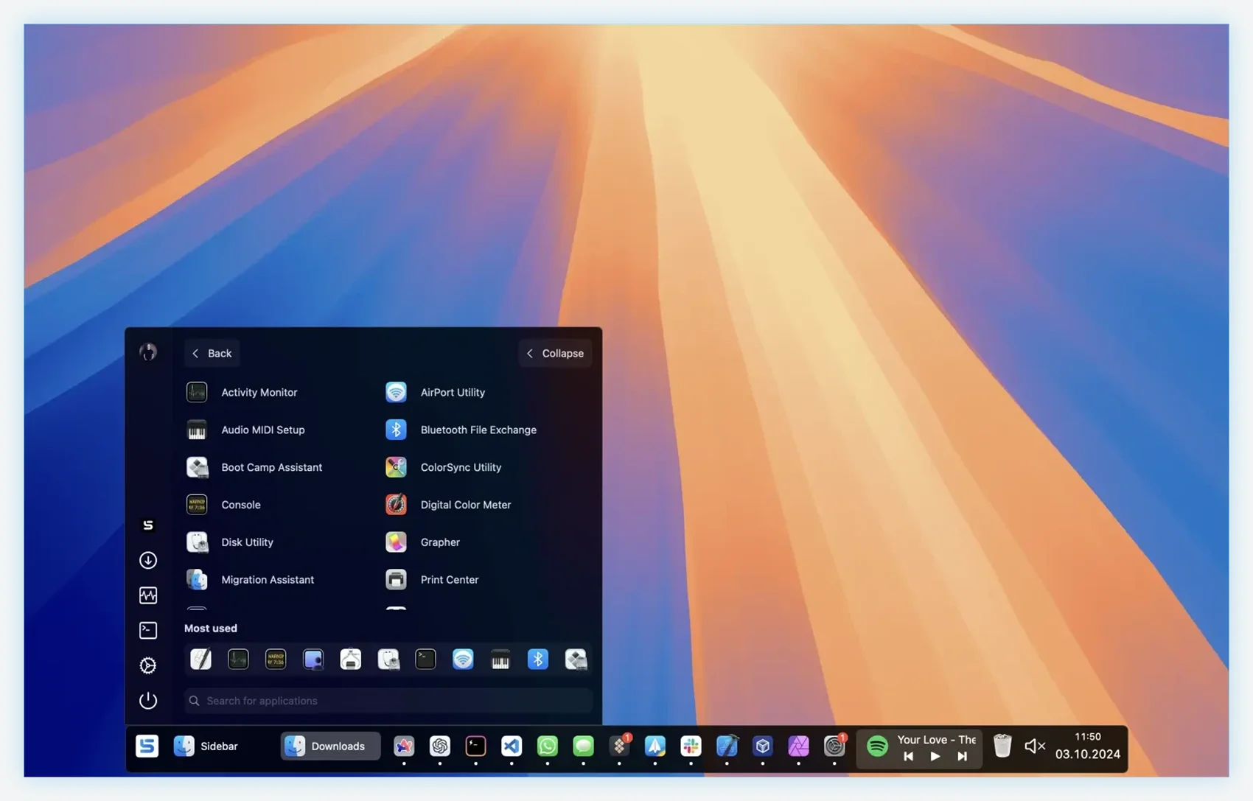Open the Trash from taskbar
Screen dimensions: 1253x801
(1002, 746)
